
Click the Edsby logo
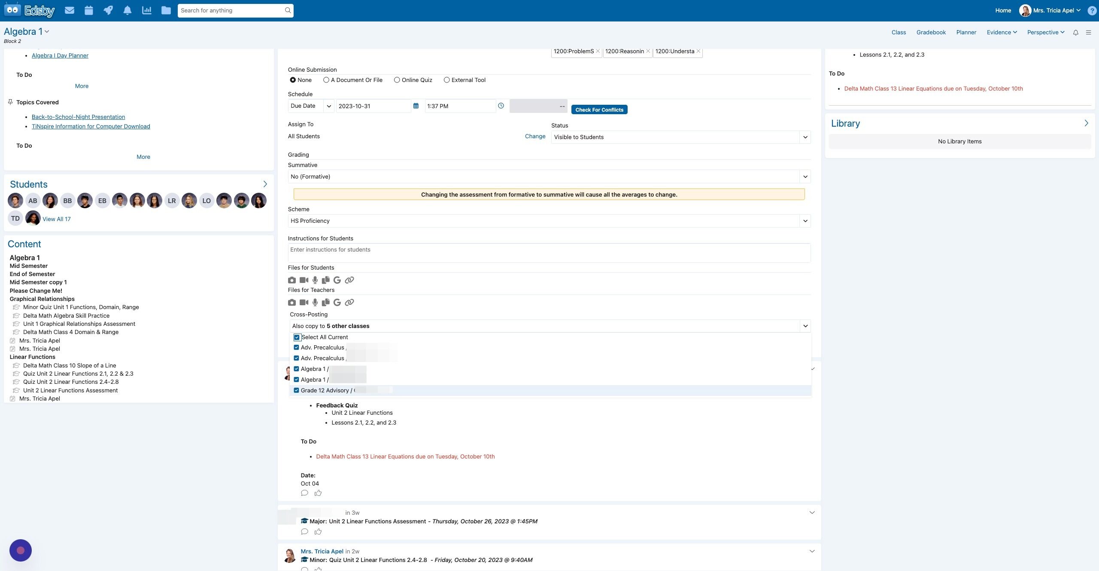[29, 10]
